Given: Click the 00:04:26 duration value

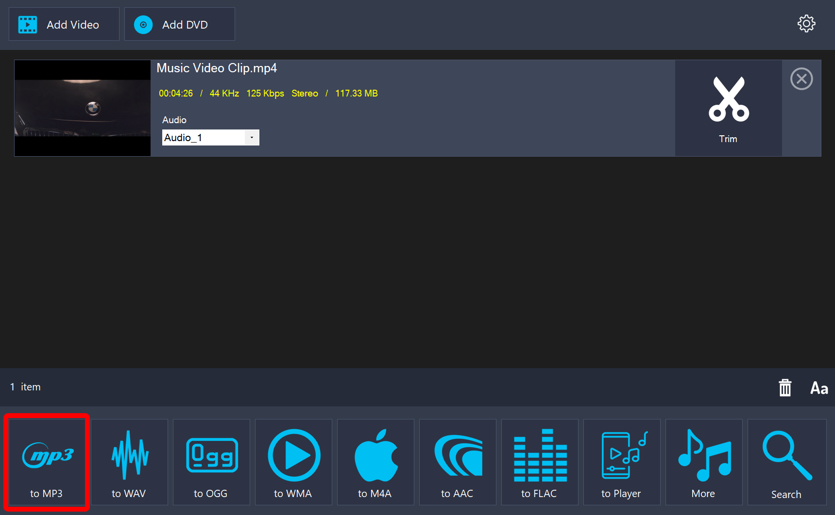Looking at the screenshot, I should 176,93.
